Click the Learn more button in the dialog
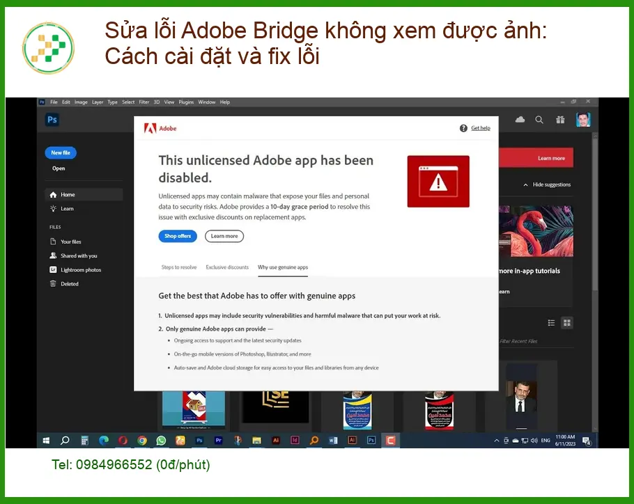The height and width of the screenshot is (504, 634). click(224, 236)
